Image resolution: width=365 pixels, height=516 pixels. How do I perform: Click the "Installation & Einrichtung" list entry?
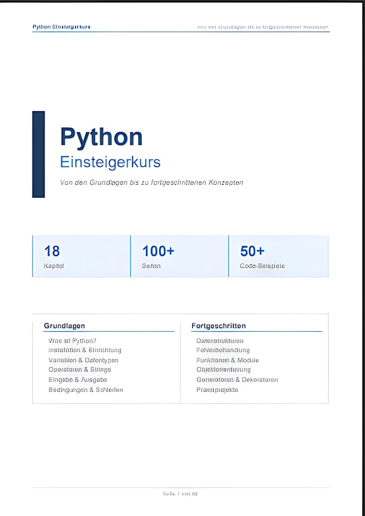pyautogui.click(x=85, y=350)
